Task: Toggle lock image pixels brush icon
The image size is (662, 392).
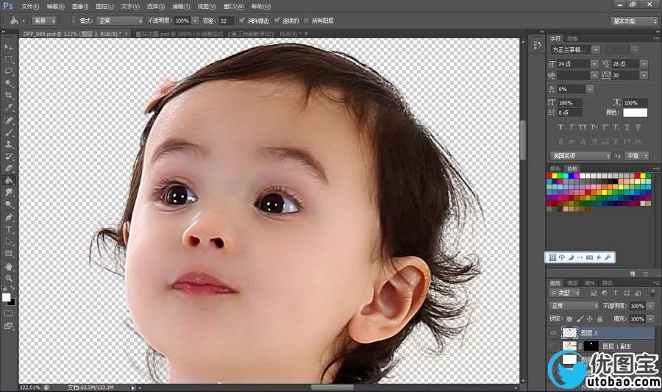Action: pyautogui.click(x=580, y=319)
